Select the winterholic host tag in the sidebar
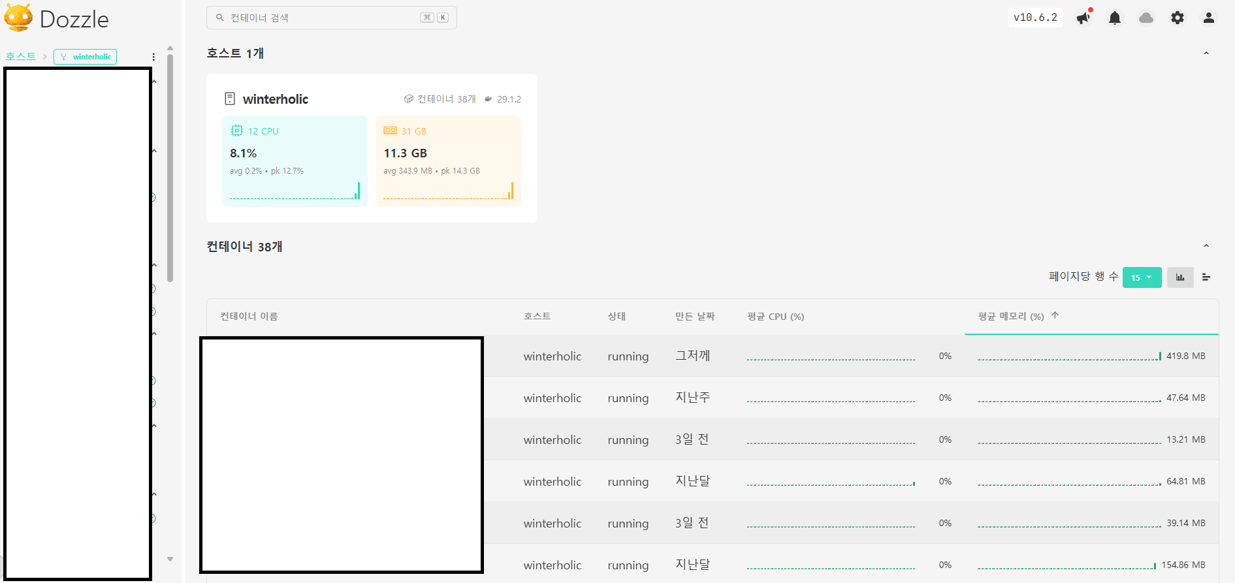 point(86,57)
